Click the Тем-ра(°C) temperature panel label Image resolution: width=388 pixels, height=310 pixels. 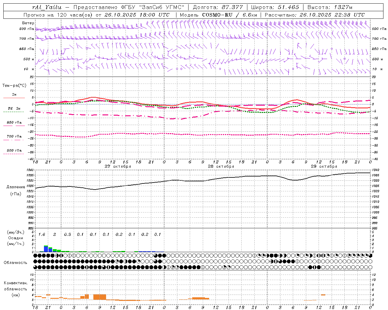tap(14, 86)
